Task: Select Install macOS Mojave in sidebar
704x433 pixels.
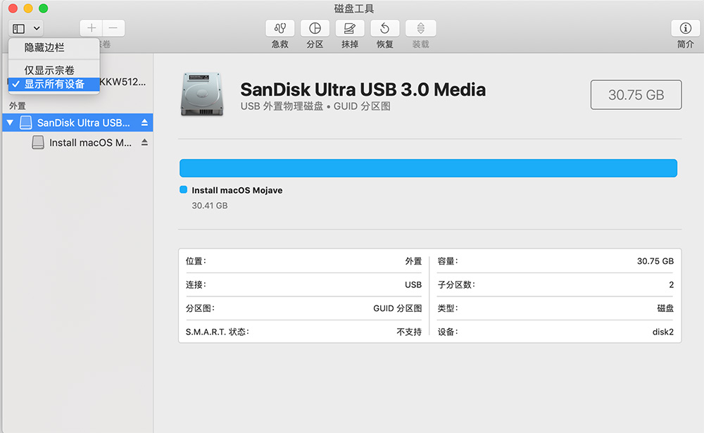Action: point(90,143)
